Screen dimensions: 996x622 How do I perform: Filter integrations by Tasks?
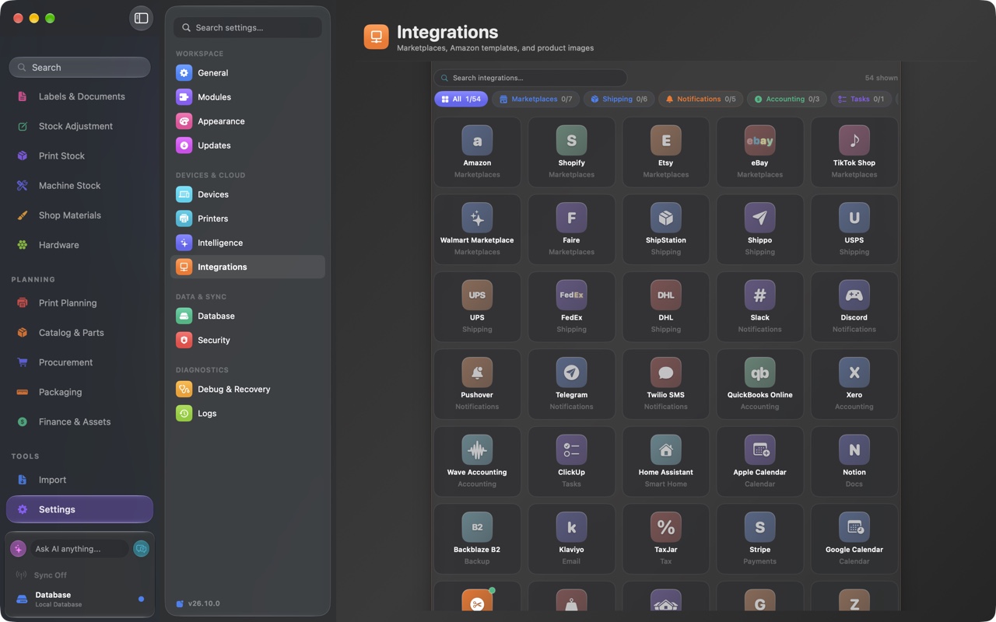tap(861, 99)
